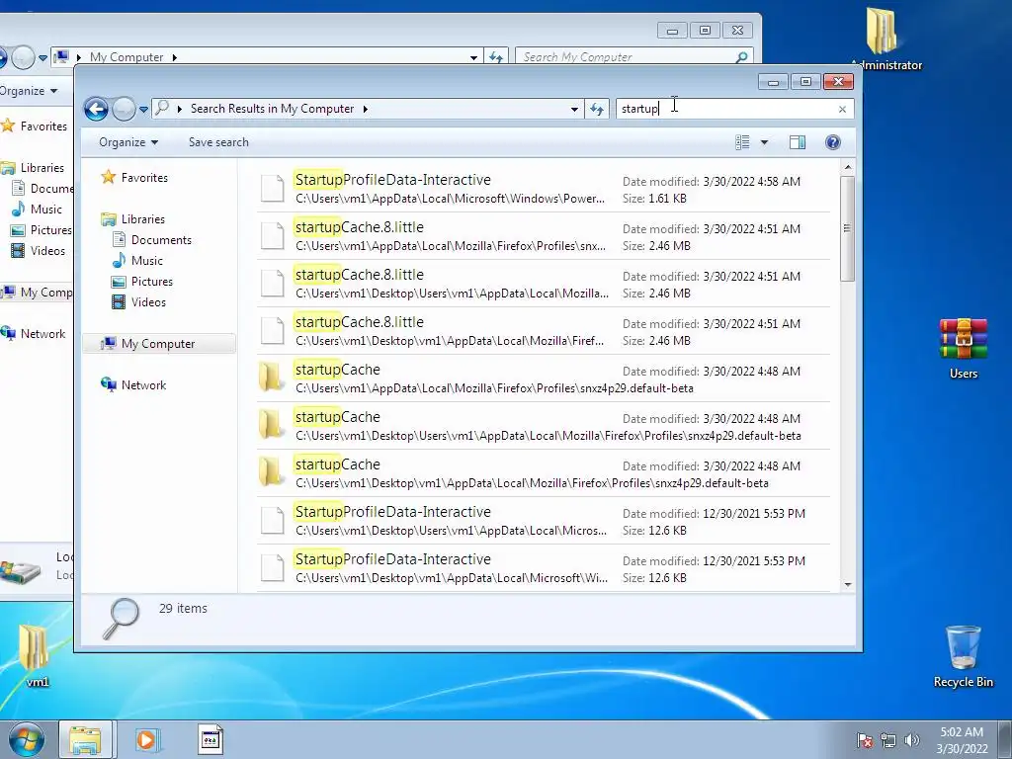Image resolution: width=1012 pixels, height=759 pixels.
Task: Open the vm1 folder on desktop
Action: click(35, 655)
